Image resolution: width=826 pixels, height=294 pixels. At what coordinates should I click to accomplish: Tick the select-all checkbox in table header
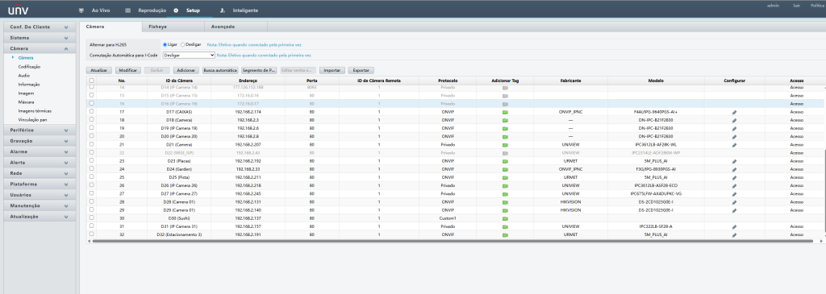click(x=92, y=81)
